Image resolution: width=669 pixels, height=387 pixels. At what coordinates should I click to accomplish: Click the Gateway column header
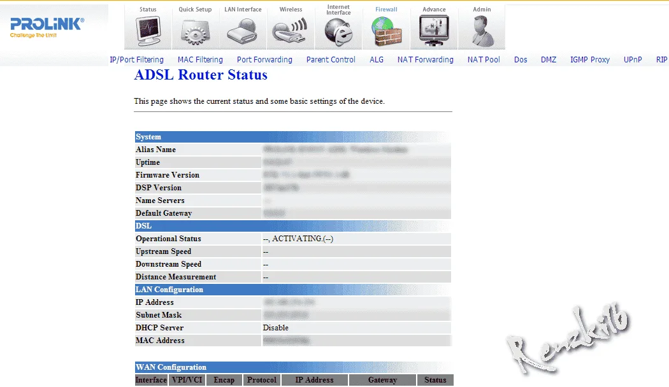pyautogui.click(x=382, y=380)
